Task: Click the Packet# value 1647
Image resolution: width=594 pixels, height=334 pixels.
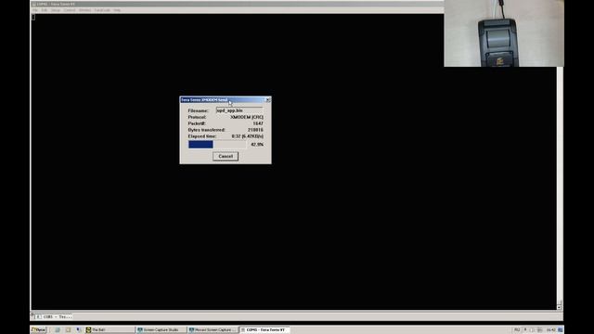Action: pyautogui.click(x=258, y=123)
